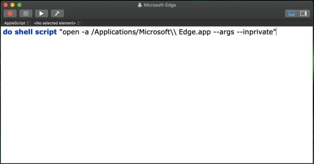Open the AppleScript language dropdown
Viewport: 314px width, 164px height.
pos(17,23)
